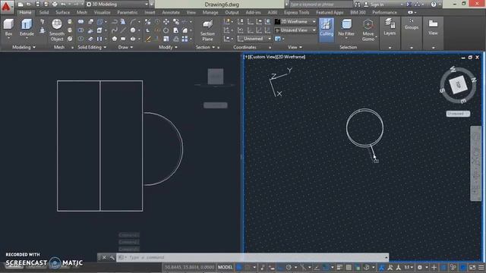
Task: Open the 2D Wireframe visual style dropdown
Action: click(295, 21)
